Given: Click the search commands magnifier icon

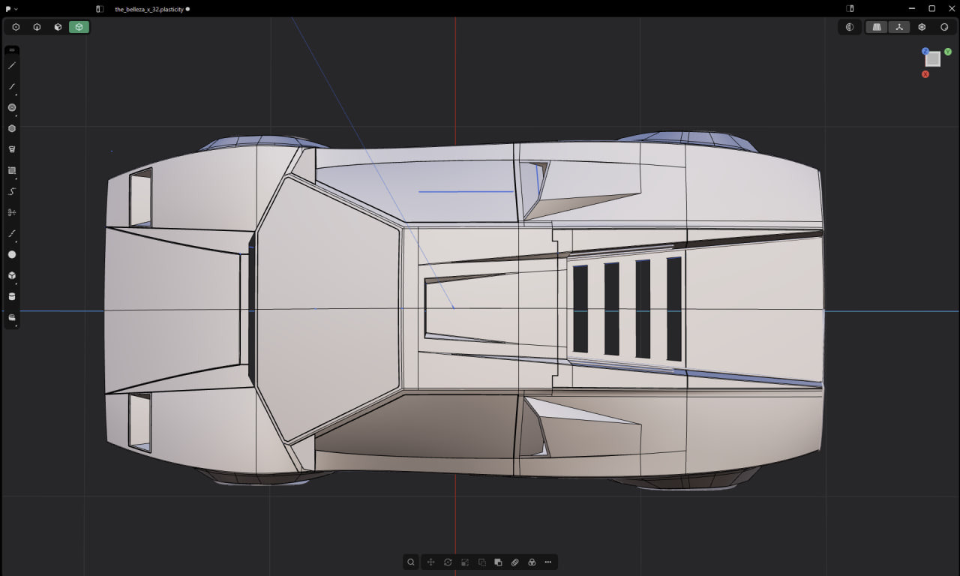Looking at the screenshot, I should [x=411, y=562].
